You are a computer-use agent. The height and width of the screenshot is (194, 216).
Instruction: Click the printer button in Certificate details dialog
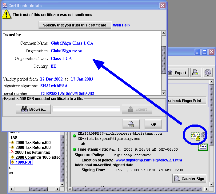(131, 124)
